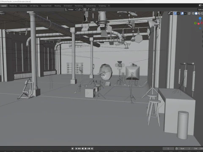Screen dimensions: 203x152
Task: Toggle the viewport gizmos button
Action: click(x=175, y=14)
